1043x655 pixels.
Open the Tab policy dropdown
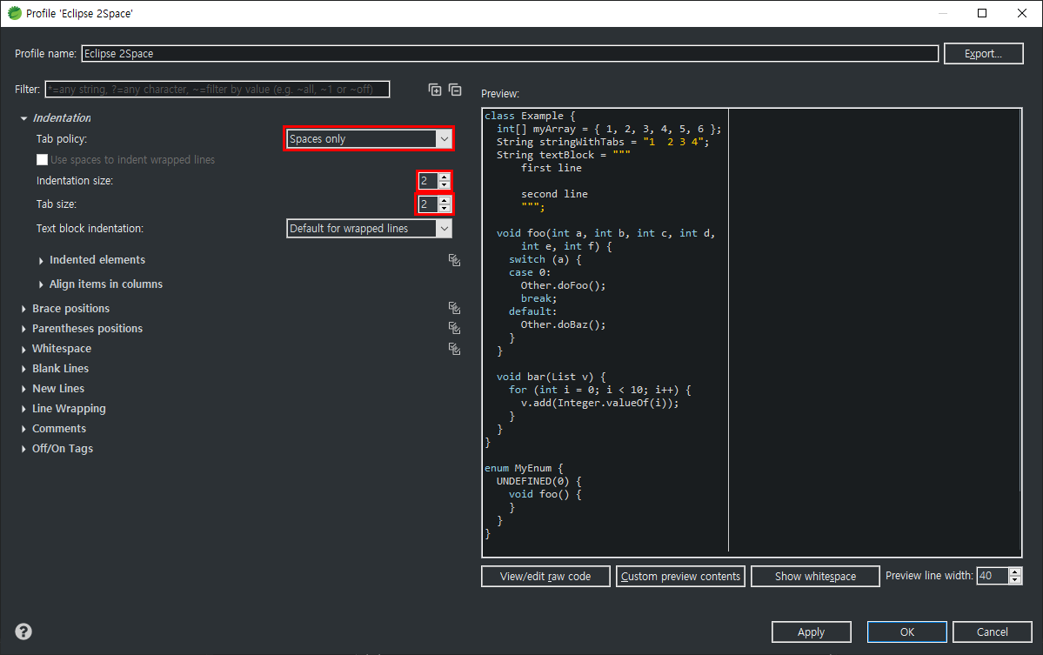click(369, 139)
